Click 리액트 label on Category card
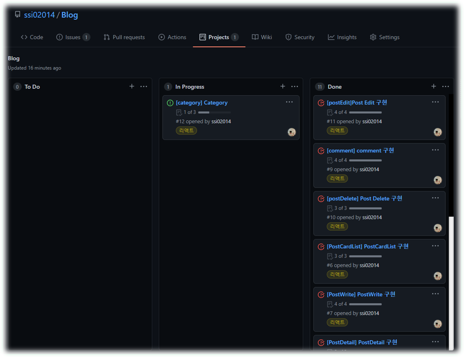Image resolution: width=464 pixels, height=357 pixels. [x=187, y=131]
